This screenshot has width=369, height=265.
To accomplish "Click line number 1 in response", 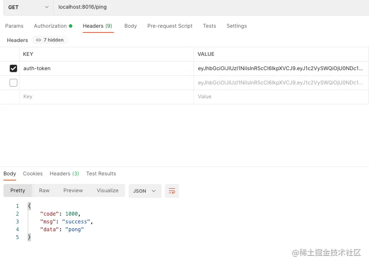I will pyautogui.click(x=17, y=206).
